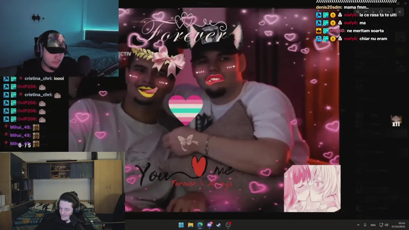
Task: Click the gold '1' badge beside 'la ce rasa'
Action: pyautogui.click(x=333, y=15)
